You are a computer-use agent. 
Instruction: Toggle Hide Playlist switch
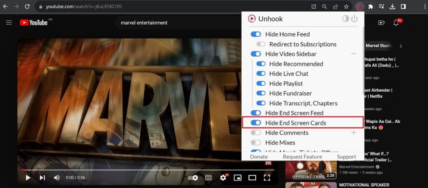tap(261, 84)
